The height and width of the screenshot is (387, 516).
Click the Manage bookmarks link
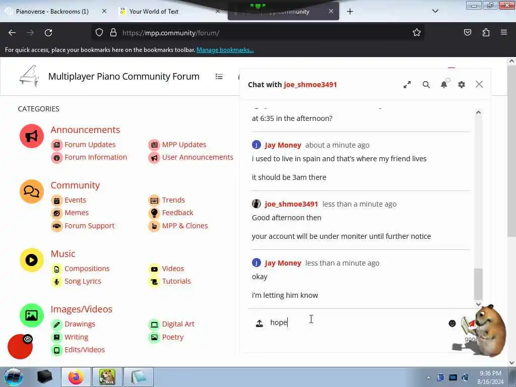[x=225, y=50]
